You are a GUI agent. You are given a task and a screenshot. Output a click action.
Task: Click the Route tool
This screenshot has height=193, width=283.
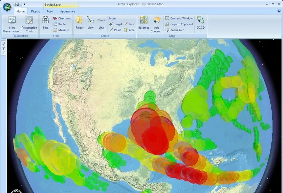[x=59, y=24]
